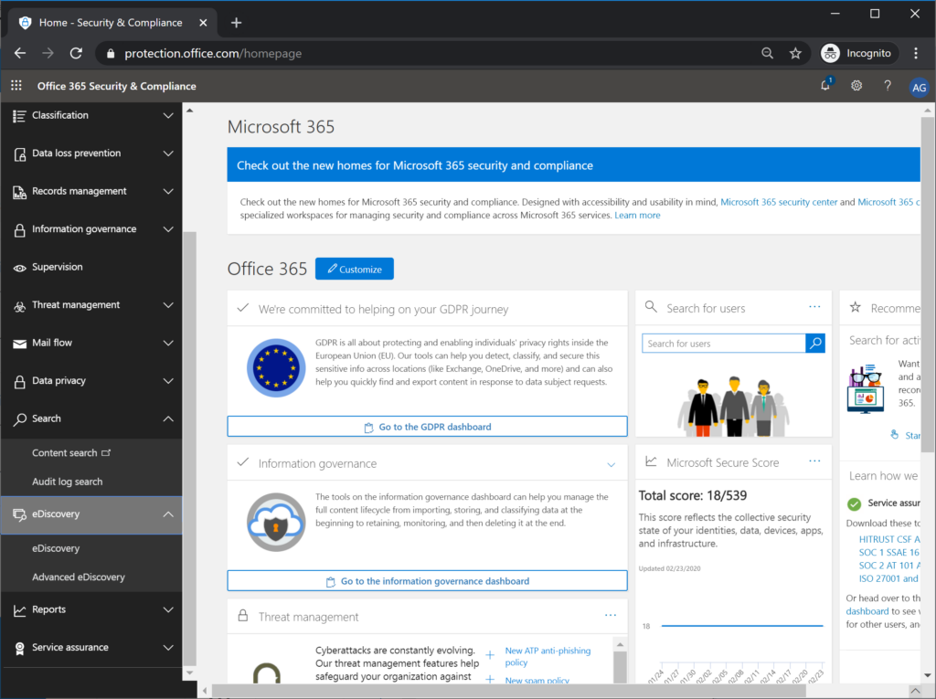Screen dimensions: 936x699
Task: Collapse the Information governance card
Action: coord(612,464)
